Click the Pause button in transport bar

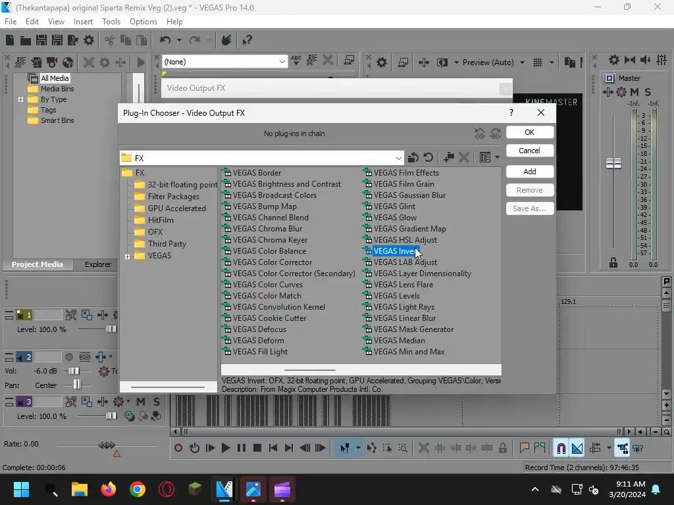tap(242, 448)
